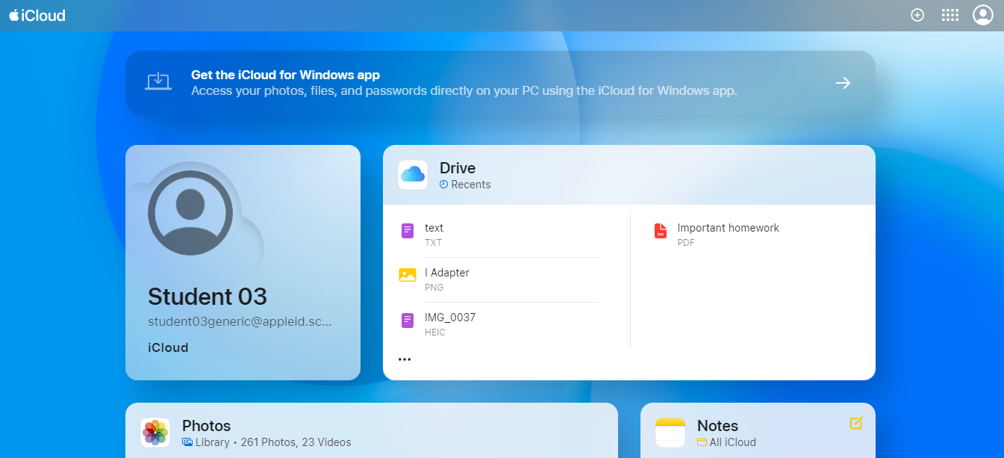Open the Photos tile title
The image size is (1004, 458).
click(x=207, y=426)
